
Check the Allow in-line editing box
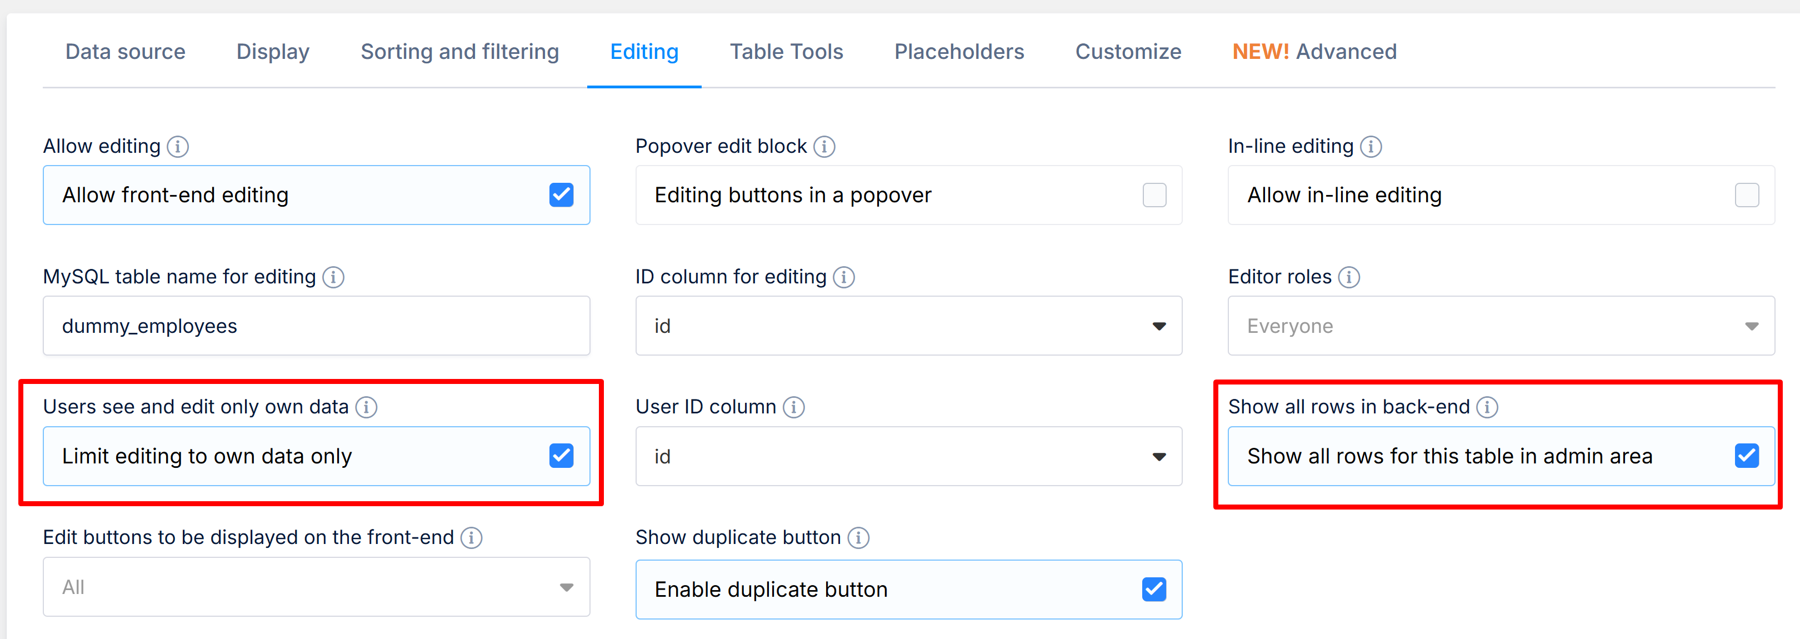pos(1747,195)
